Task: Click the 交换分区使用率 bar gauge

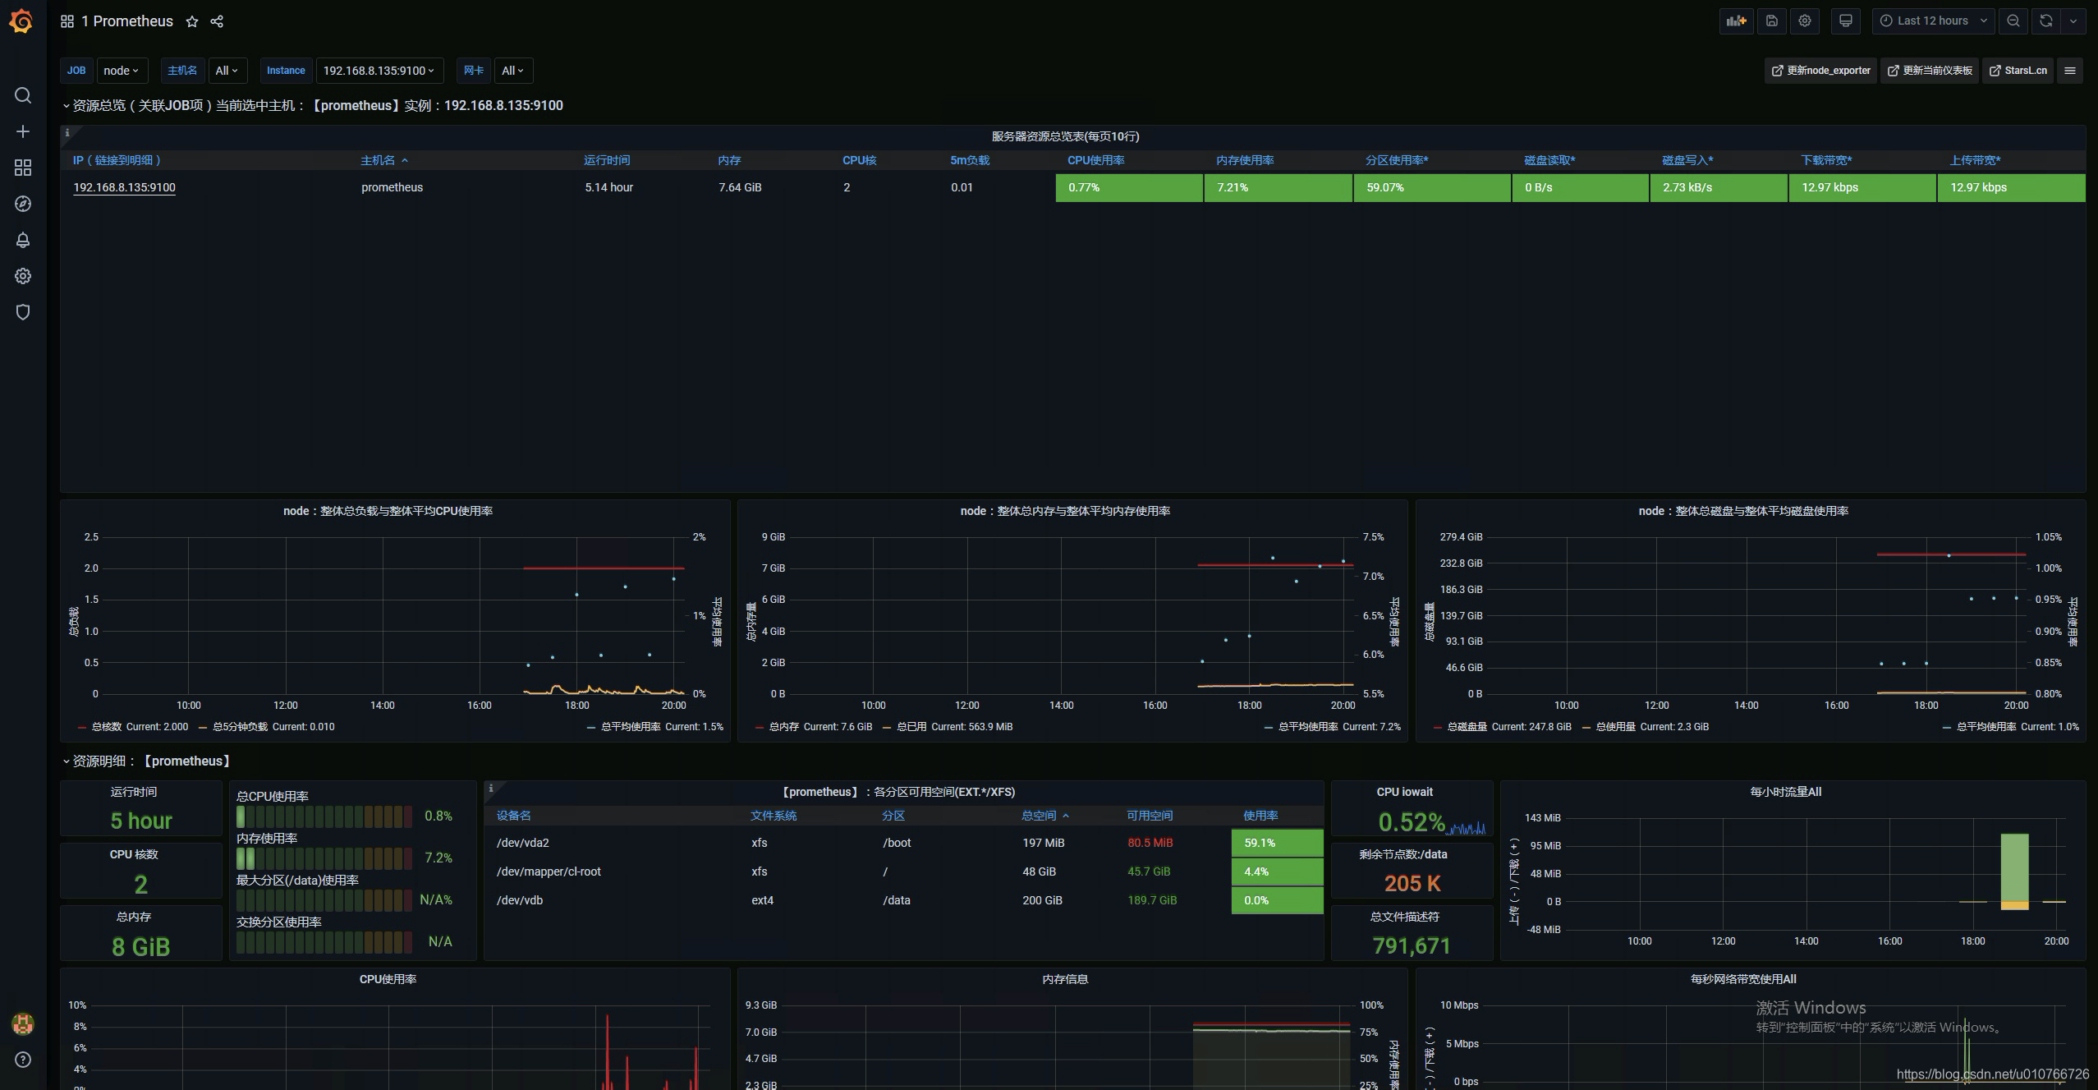Action: pos(324,942)
